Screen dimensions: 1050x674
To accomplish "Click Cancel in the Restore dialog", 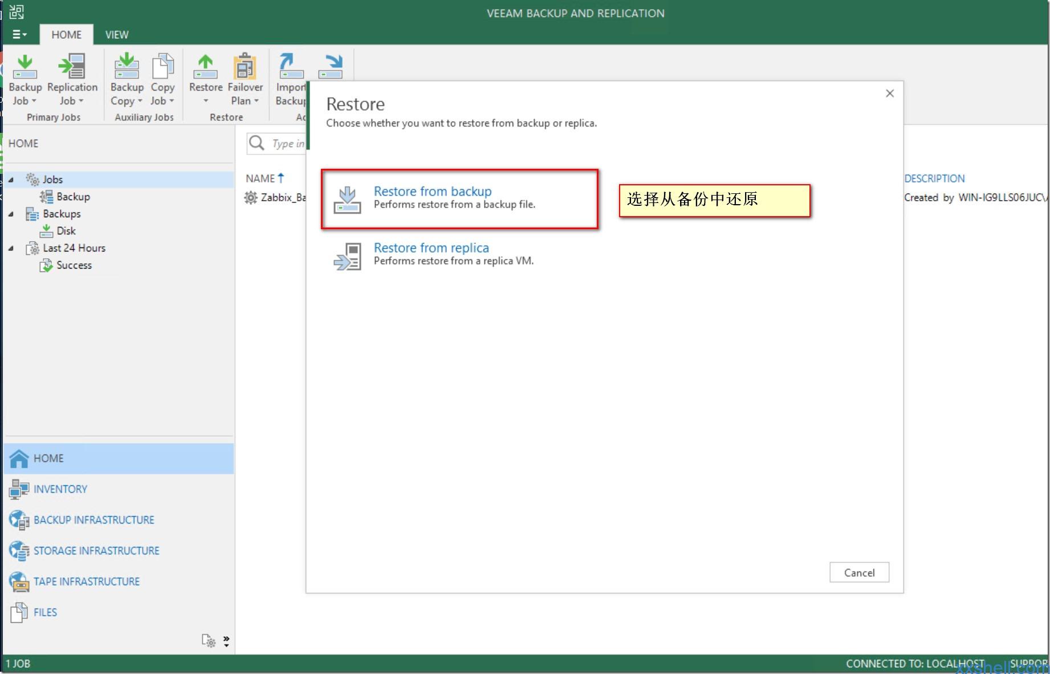I will 859,573.
